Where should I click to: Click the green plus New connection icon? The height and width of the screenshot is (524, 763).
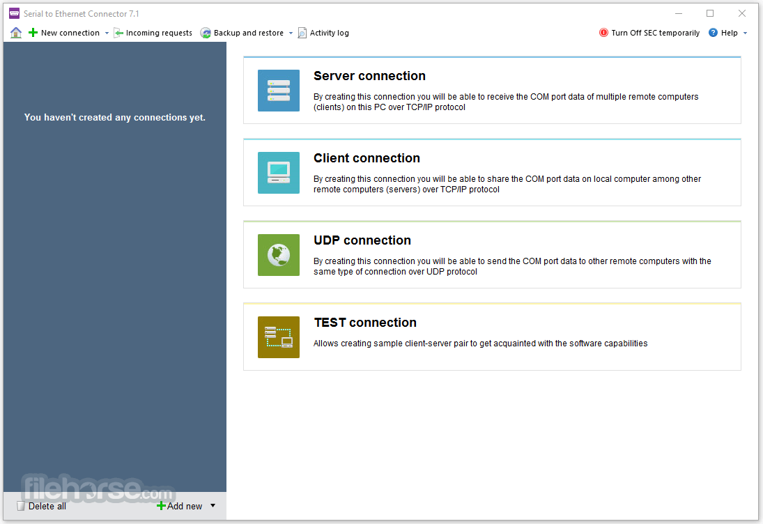click(33, 33)
